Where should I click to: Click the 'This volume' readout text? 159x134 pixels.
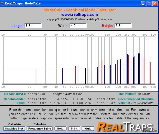click(136, 94)
